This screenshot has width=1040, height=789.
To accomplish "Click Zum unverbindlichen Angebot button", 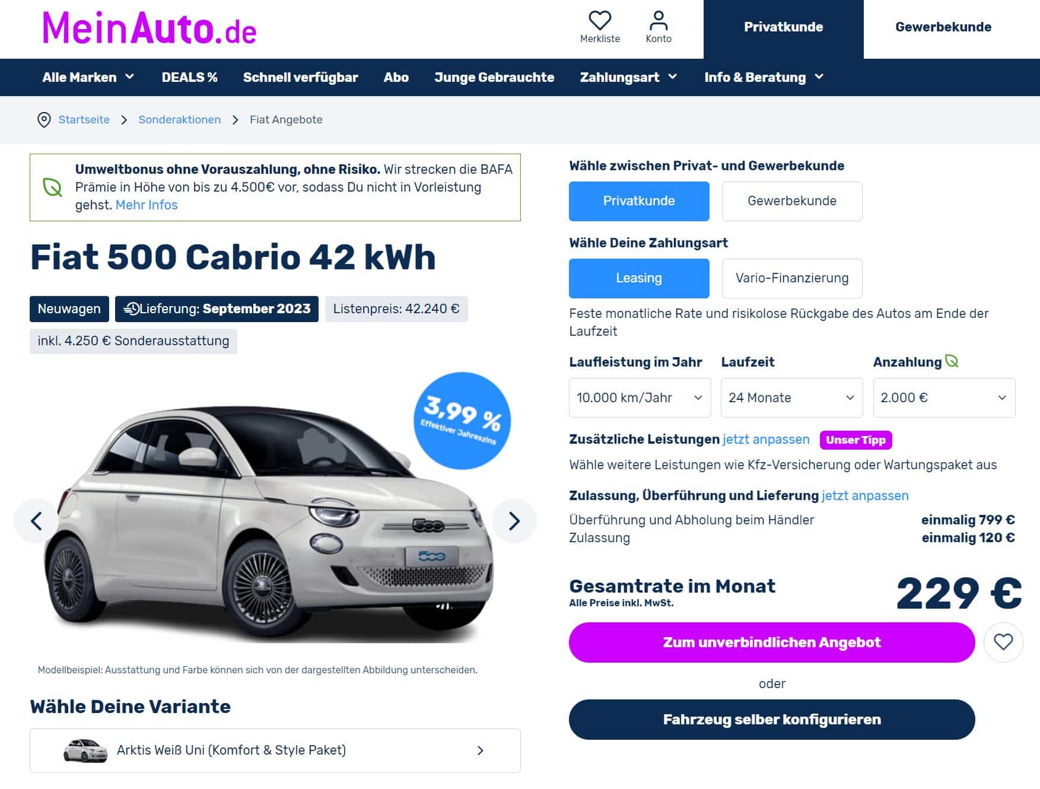I will coord(772,642).
